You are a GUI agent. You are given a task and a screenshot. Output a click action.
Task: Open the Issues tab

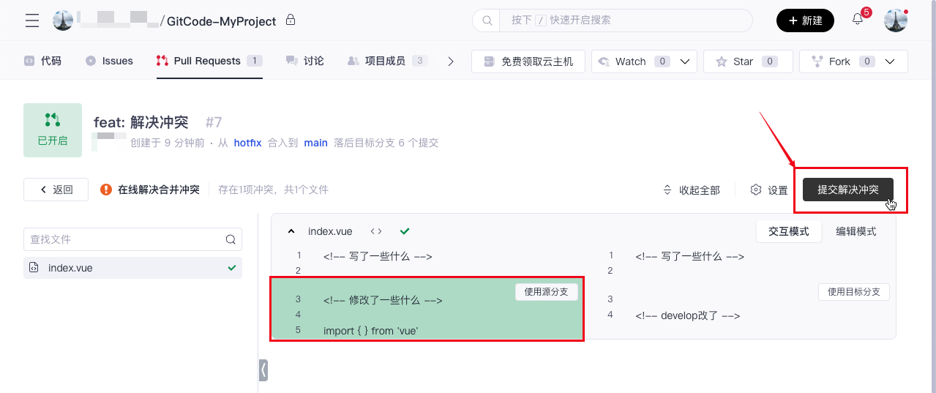(x=110, y=61)
